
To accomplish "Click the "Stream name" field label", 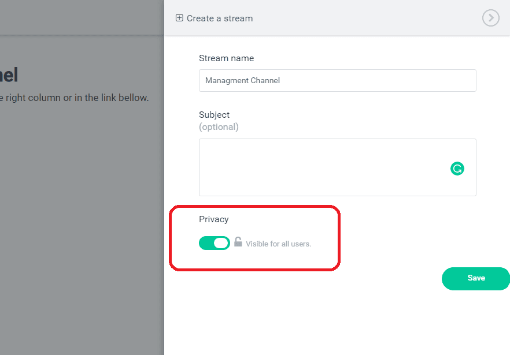I will (x=226, y=58).
